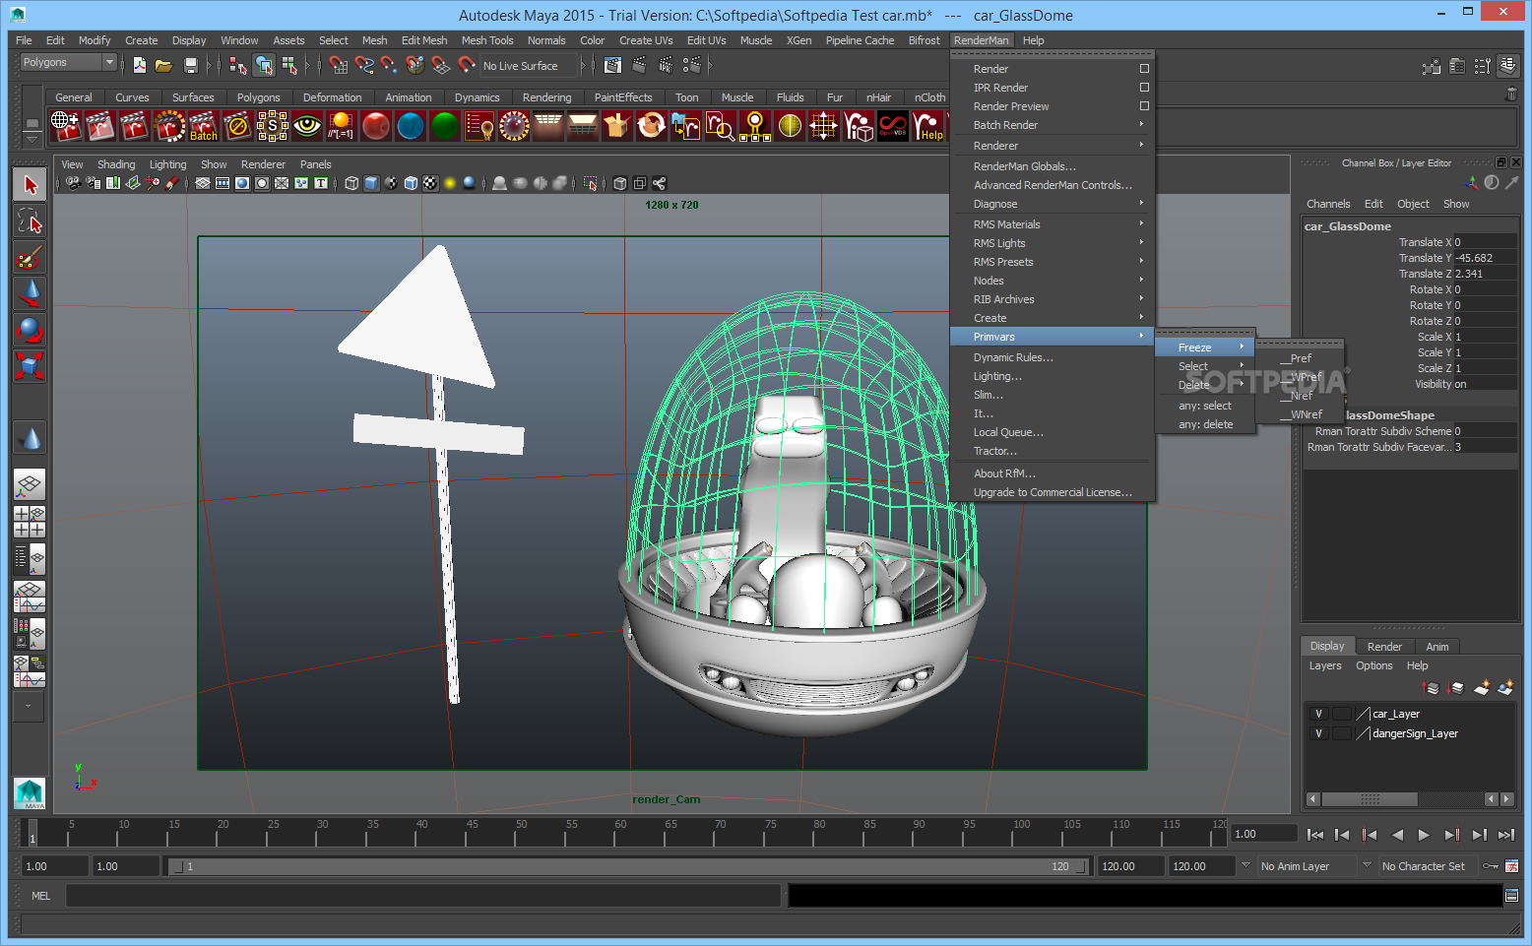Viewport: 1532px width, 946px height.
Task: Click the RenderMan Batch render shelf icon
Action: 203,126
